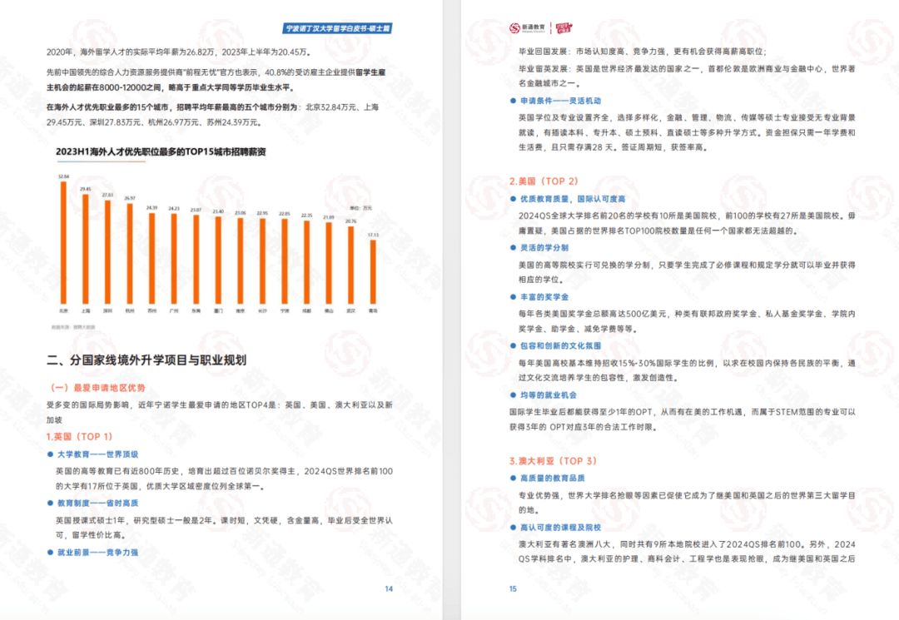Select the 北京 bar labeled 32.84
The height and width of the screenshot is (620, 899).
63,242
